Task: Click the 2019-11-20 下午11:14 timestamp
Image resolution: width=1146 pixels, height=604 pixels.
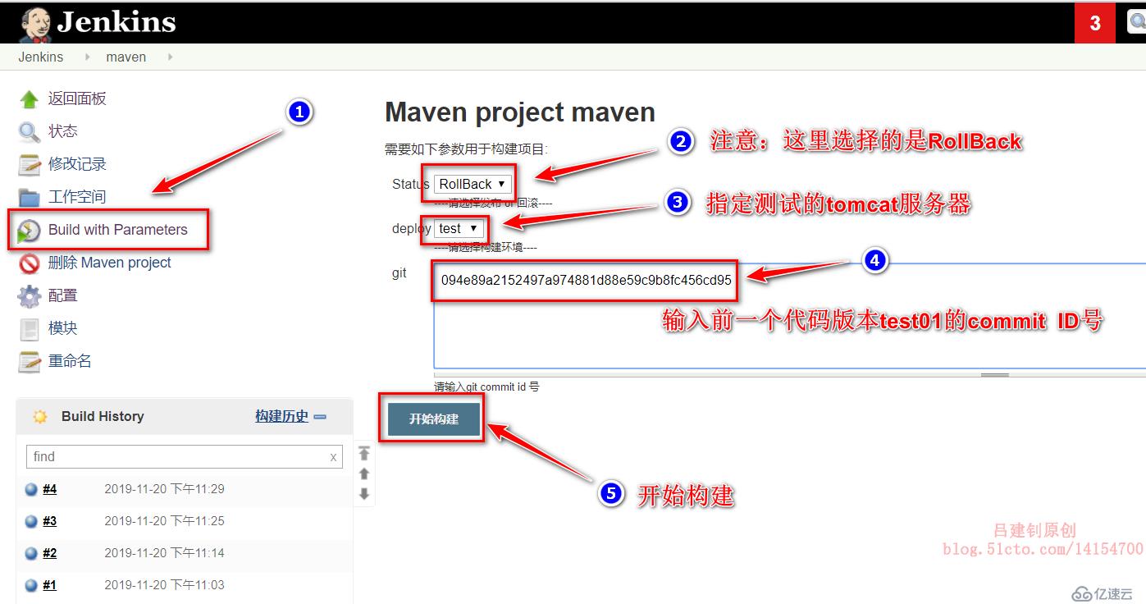Action: [x=164, y=553]
